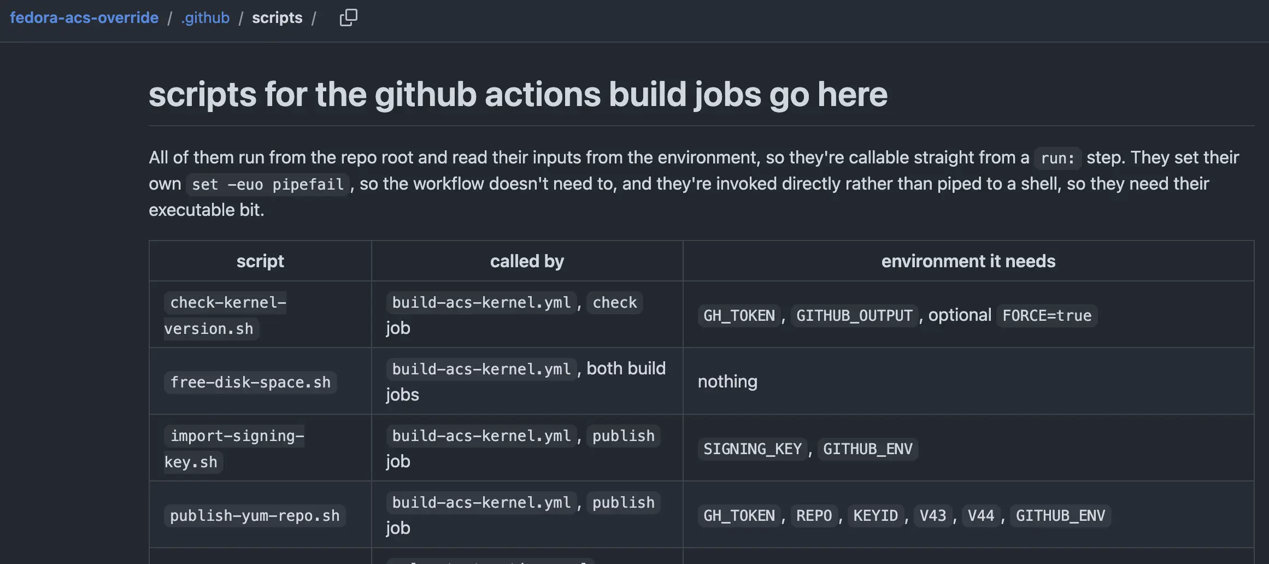
Task: Click the README heading about build jobs
Action: point(518,94)
